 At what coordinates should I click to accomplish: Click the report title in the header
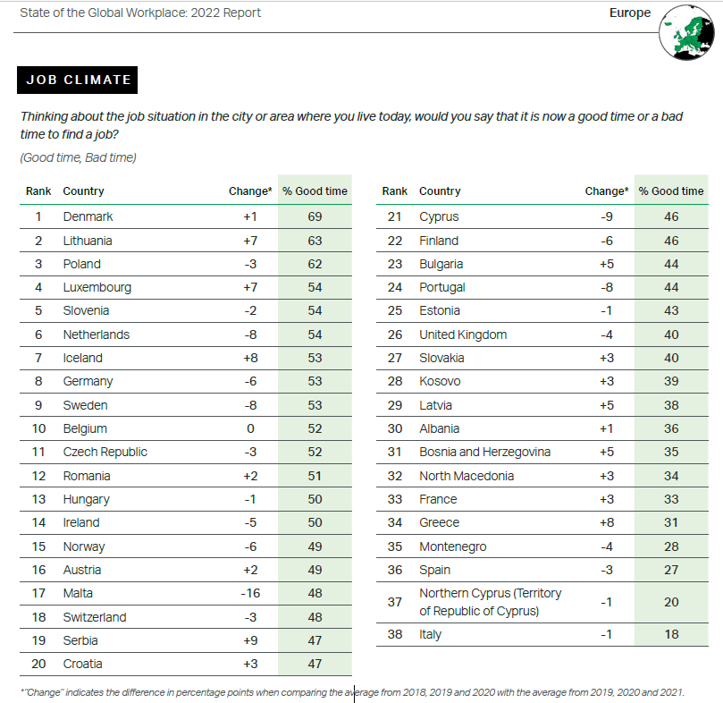click(x=140, y=13)
